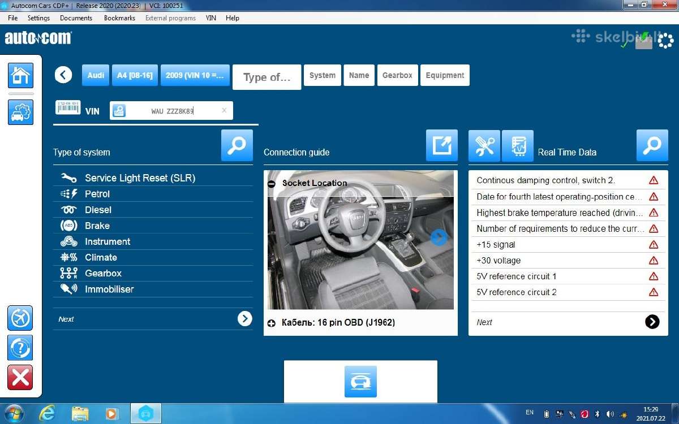Click warning icon for 5V reference circuit 2

(x=654, y=292)
